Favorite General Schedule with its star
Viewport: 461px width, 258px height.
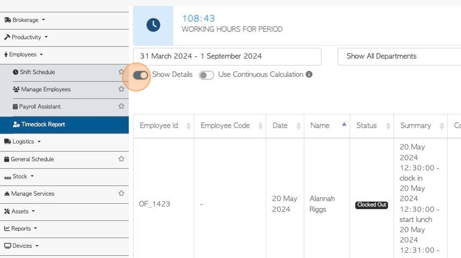[x=121, y=159]
